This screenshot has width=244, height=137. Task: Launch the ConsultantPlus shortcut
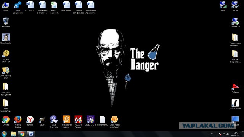point(6,39)
